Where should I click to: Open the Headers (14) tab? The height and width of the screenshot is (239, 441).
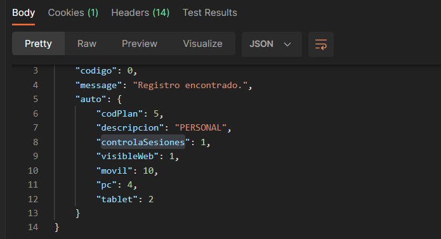click(x=140, y=13)
